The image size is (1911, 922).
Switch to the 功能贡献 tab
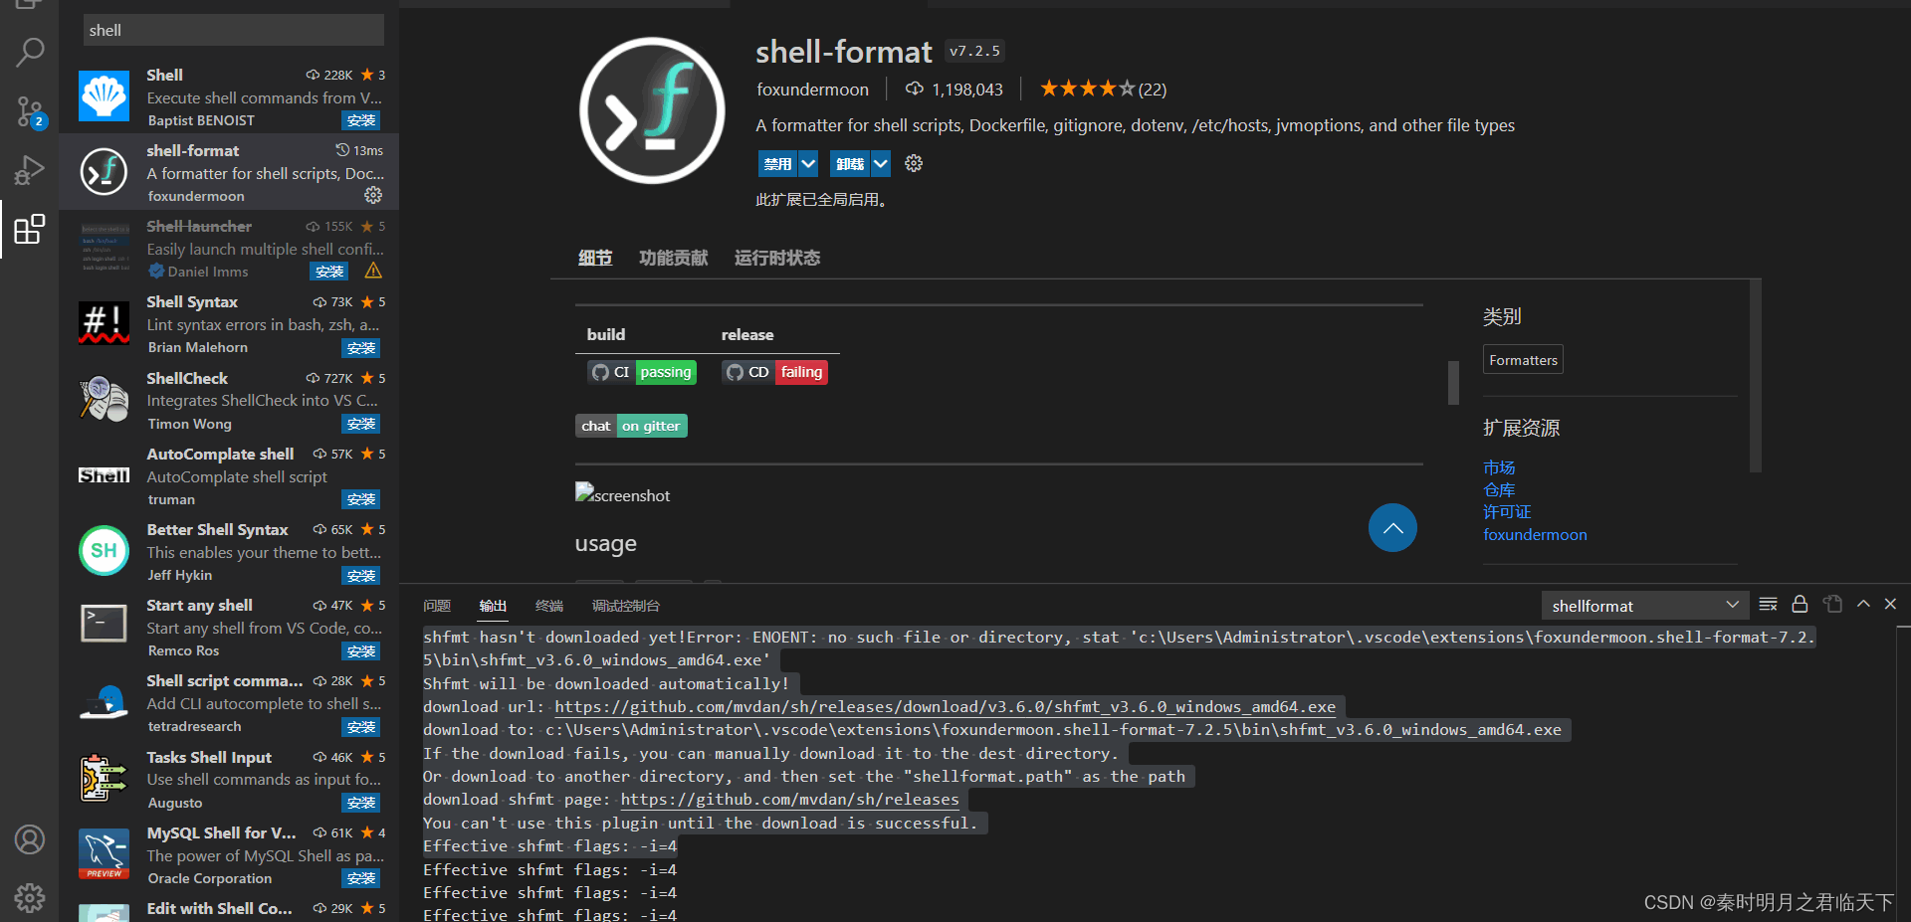(x=674, y=258)
